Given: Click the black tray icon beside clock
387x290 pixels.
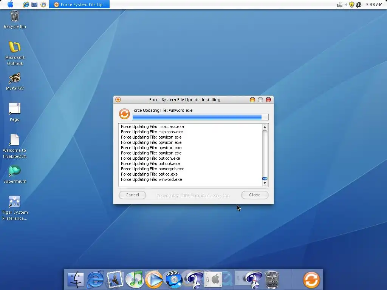Looking at the screenshot, I should coord(359,5).
